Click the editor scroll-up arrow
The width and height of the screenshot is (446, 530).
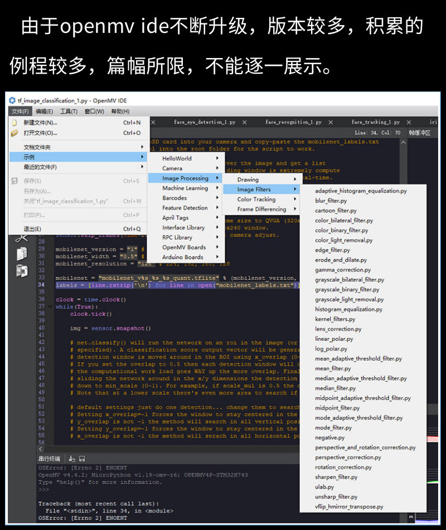(x=403, y=143)
